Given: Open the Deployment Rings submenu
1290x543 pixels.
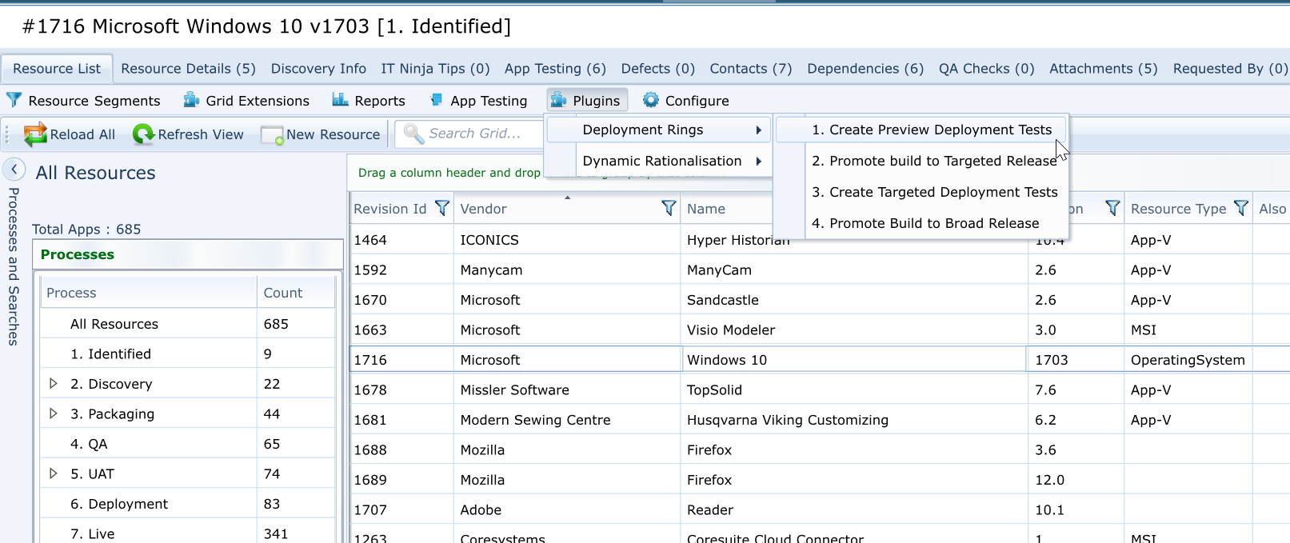Looking at the screenshot, I should (658, 130).
